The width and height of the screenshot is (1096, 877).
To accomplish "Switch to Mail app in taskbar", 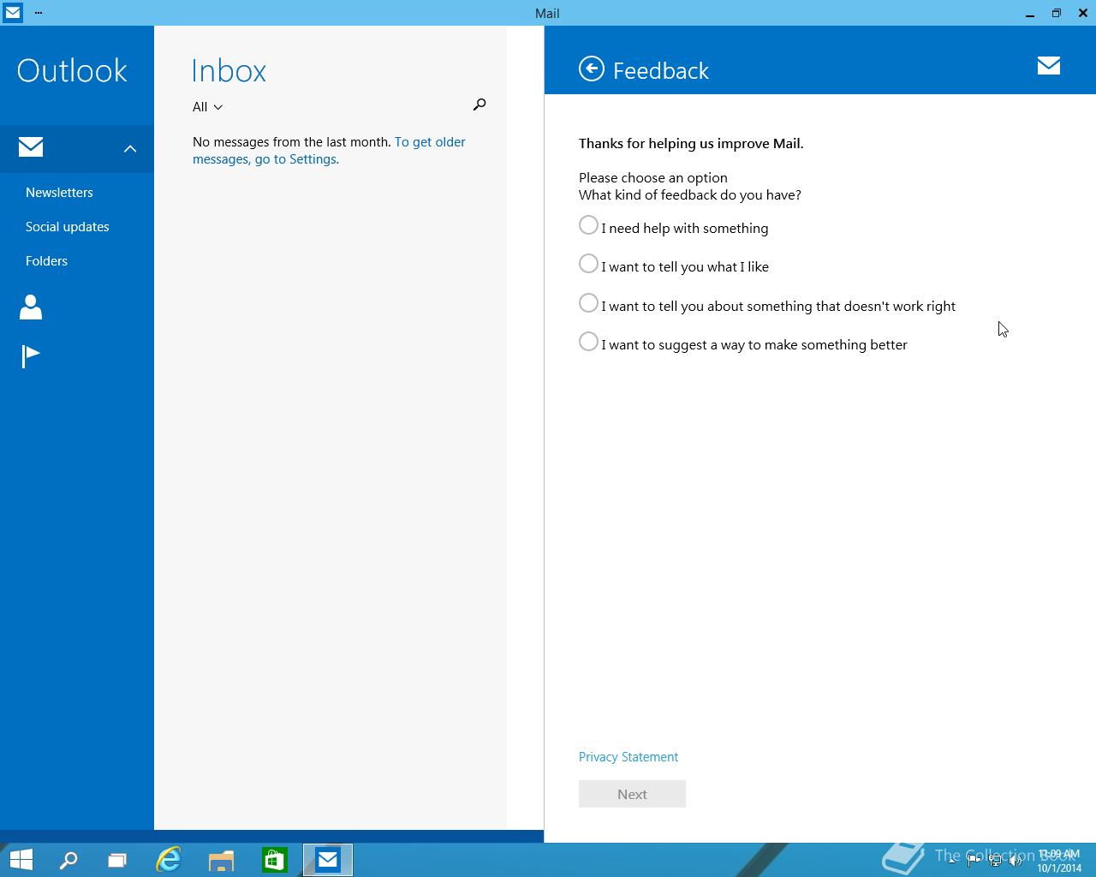I will pyautogui.click(x=327, y=860).
